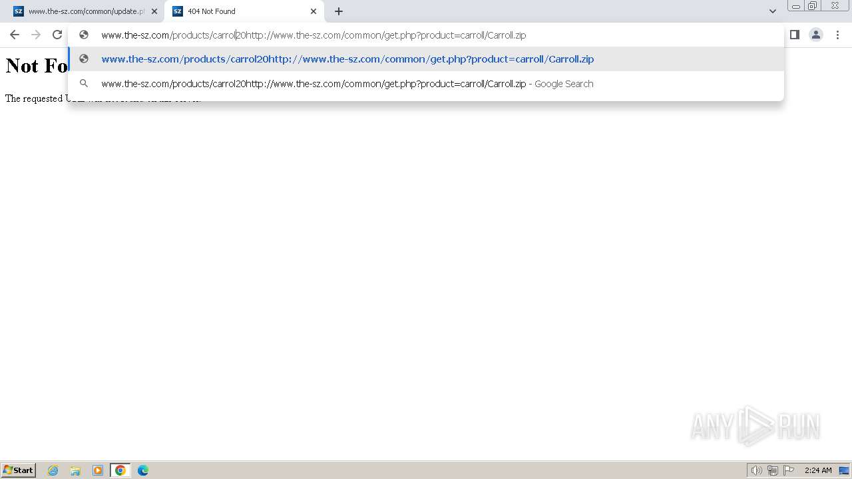Click the Chrome taskbar icon
The height and width of the screenshot is (479, 852).
(x=120, y=470)
